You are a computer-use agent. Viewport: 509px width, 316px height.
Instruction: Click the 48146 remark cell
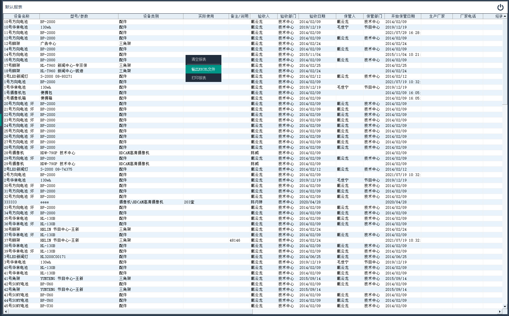(x=235, y=240)
